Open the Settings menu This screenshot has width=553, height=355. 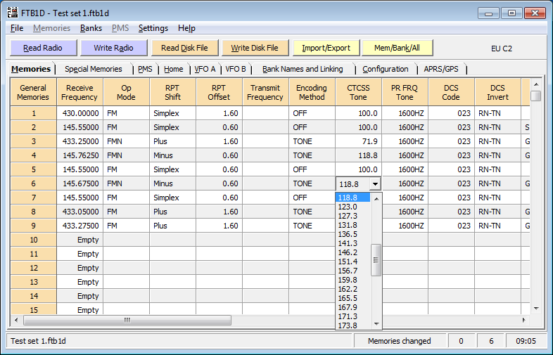(153, 28)
